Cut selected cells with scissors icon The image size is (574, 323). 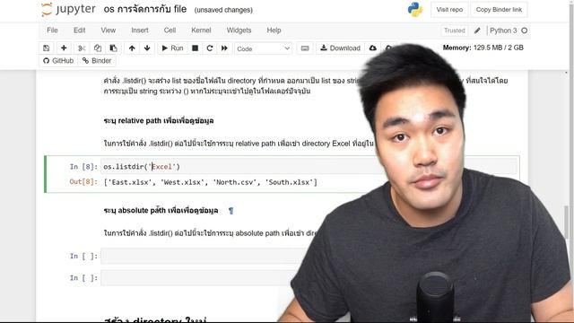(82, 48)
